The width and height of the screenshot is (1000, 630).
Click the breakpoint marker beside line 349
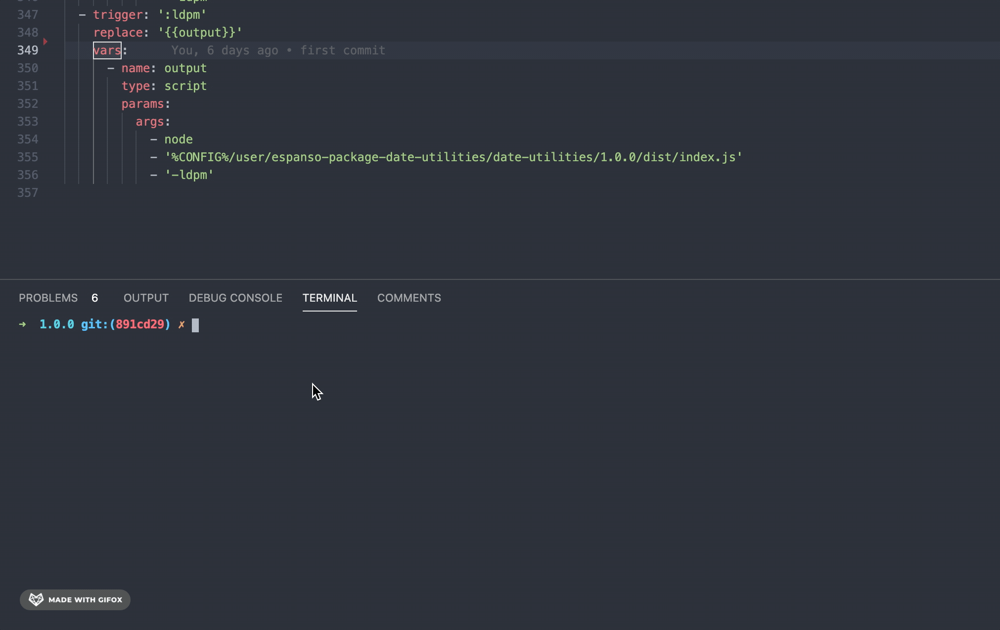tap(45, 42)
